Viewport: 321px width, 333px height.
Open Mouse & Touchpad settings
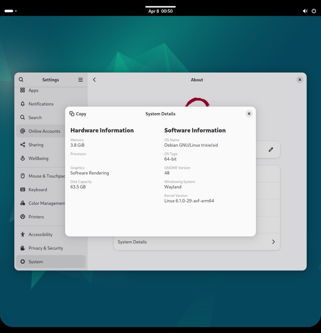point(40,176)
